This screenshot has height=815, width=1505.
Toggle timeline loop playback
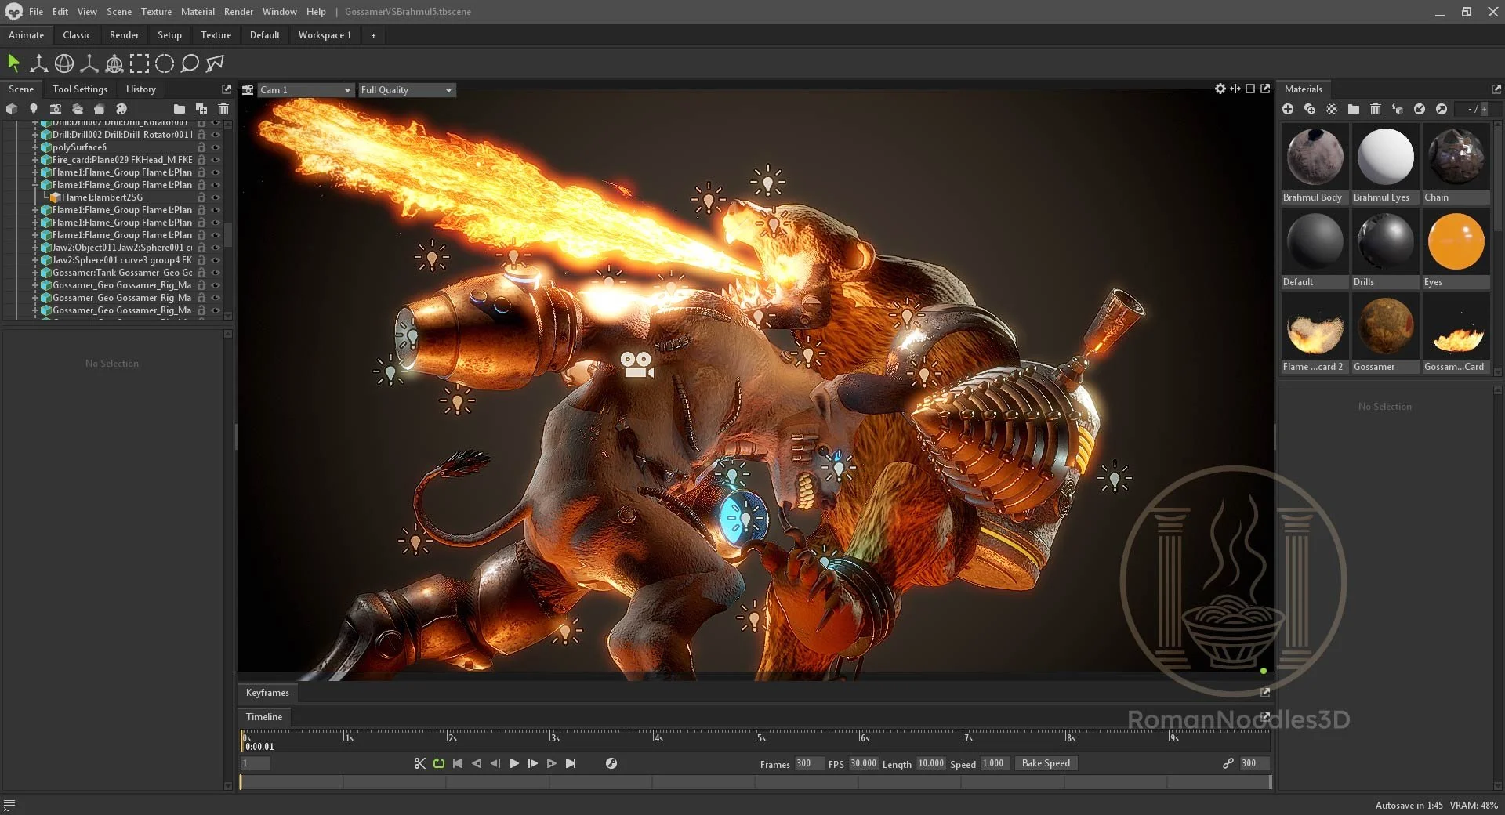pos(439,763)
